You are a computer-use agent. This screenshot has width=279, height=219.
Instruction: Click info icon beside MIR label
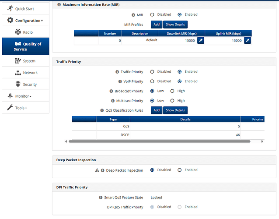(133, 15)
